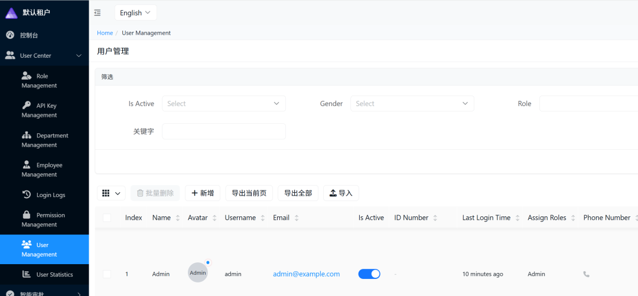This screenshot has height=296, width=638.
Task: Open the column grid settings dropdown
Action: (x=111, y=193)
